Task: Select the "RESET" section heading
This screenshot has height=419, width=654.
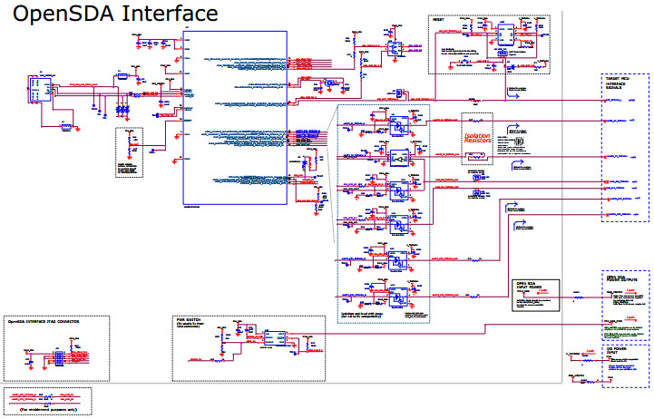Action: (x=437, y=19)
